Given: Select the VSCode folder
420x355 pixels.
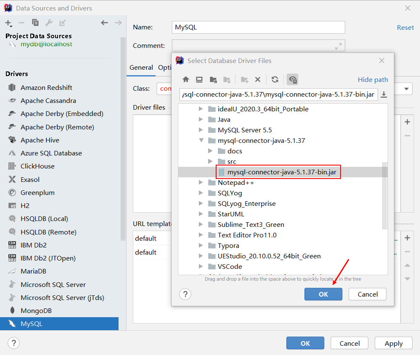Looking at the screenshot, I should 230,267.
